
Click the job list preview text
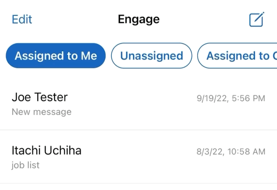click(26, 165)
